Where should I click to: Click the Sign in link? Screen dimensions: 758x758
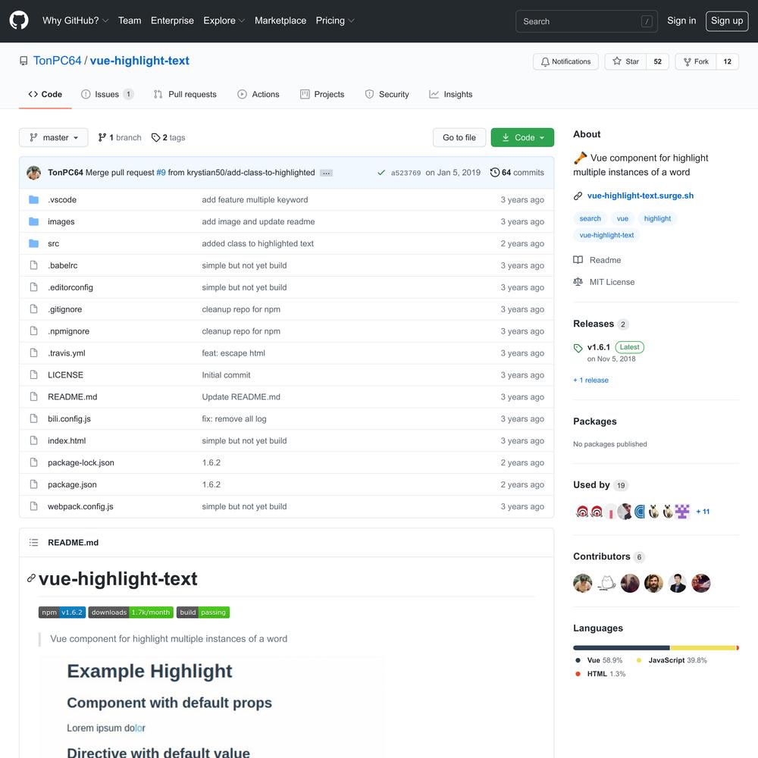pyautogui.click(x=681, y=20)
